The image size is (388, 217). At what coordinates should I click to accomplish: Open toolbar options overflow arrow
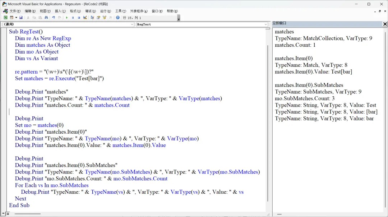click(x=179, y=18)
